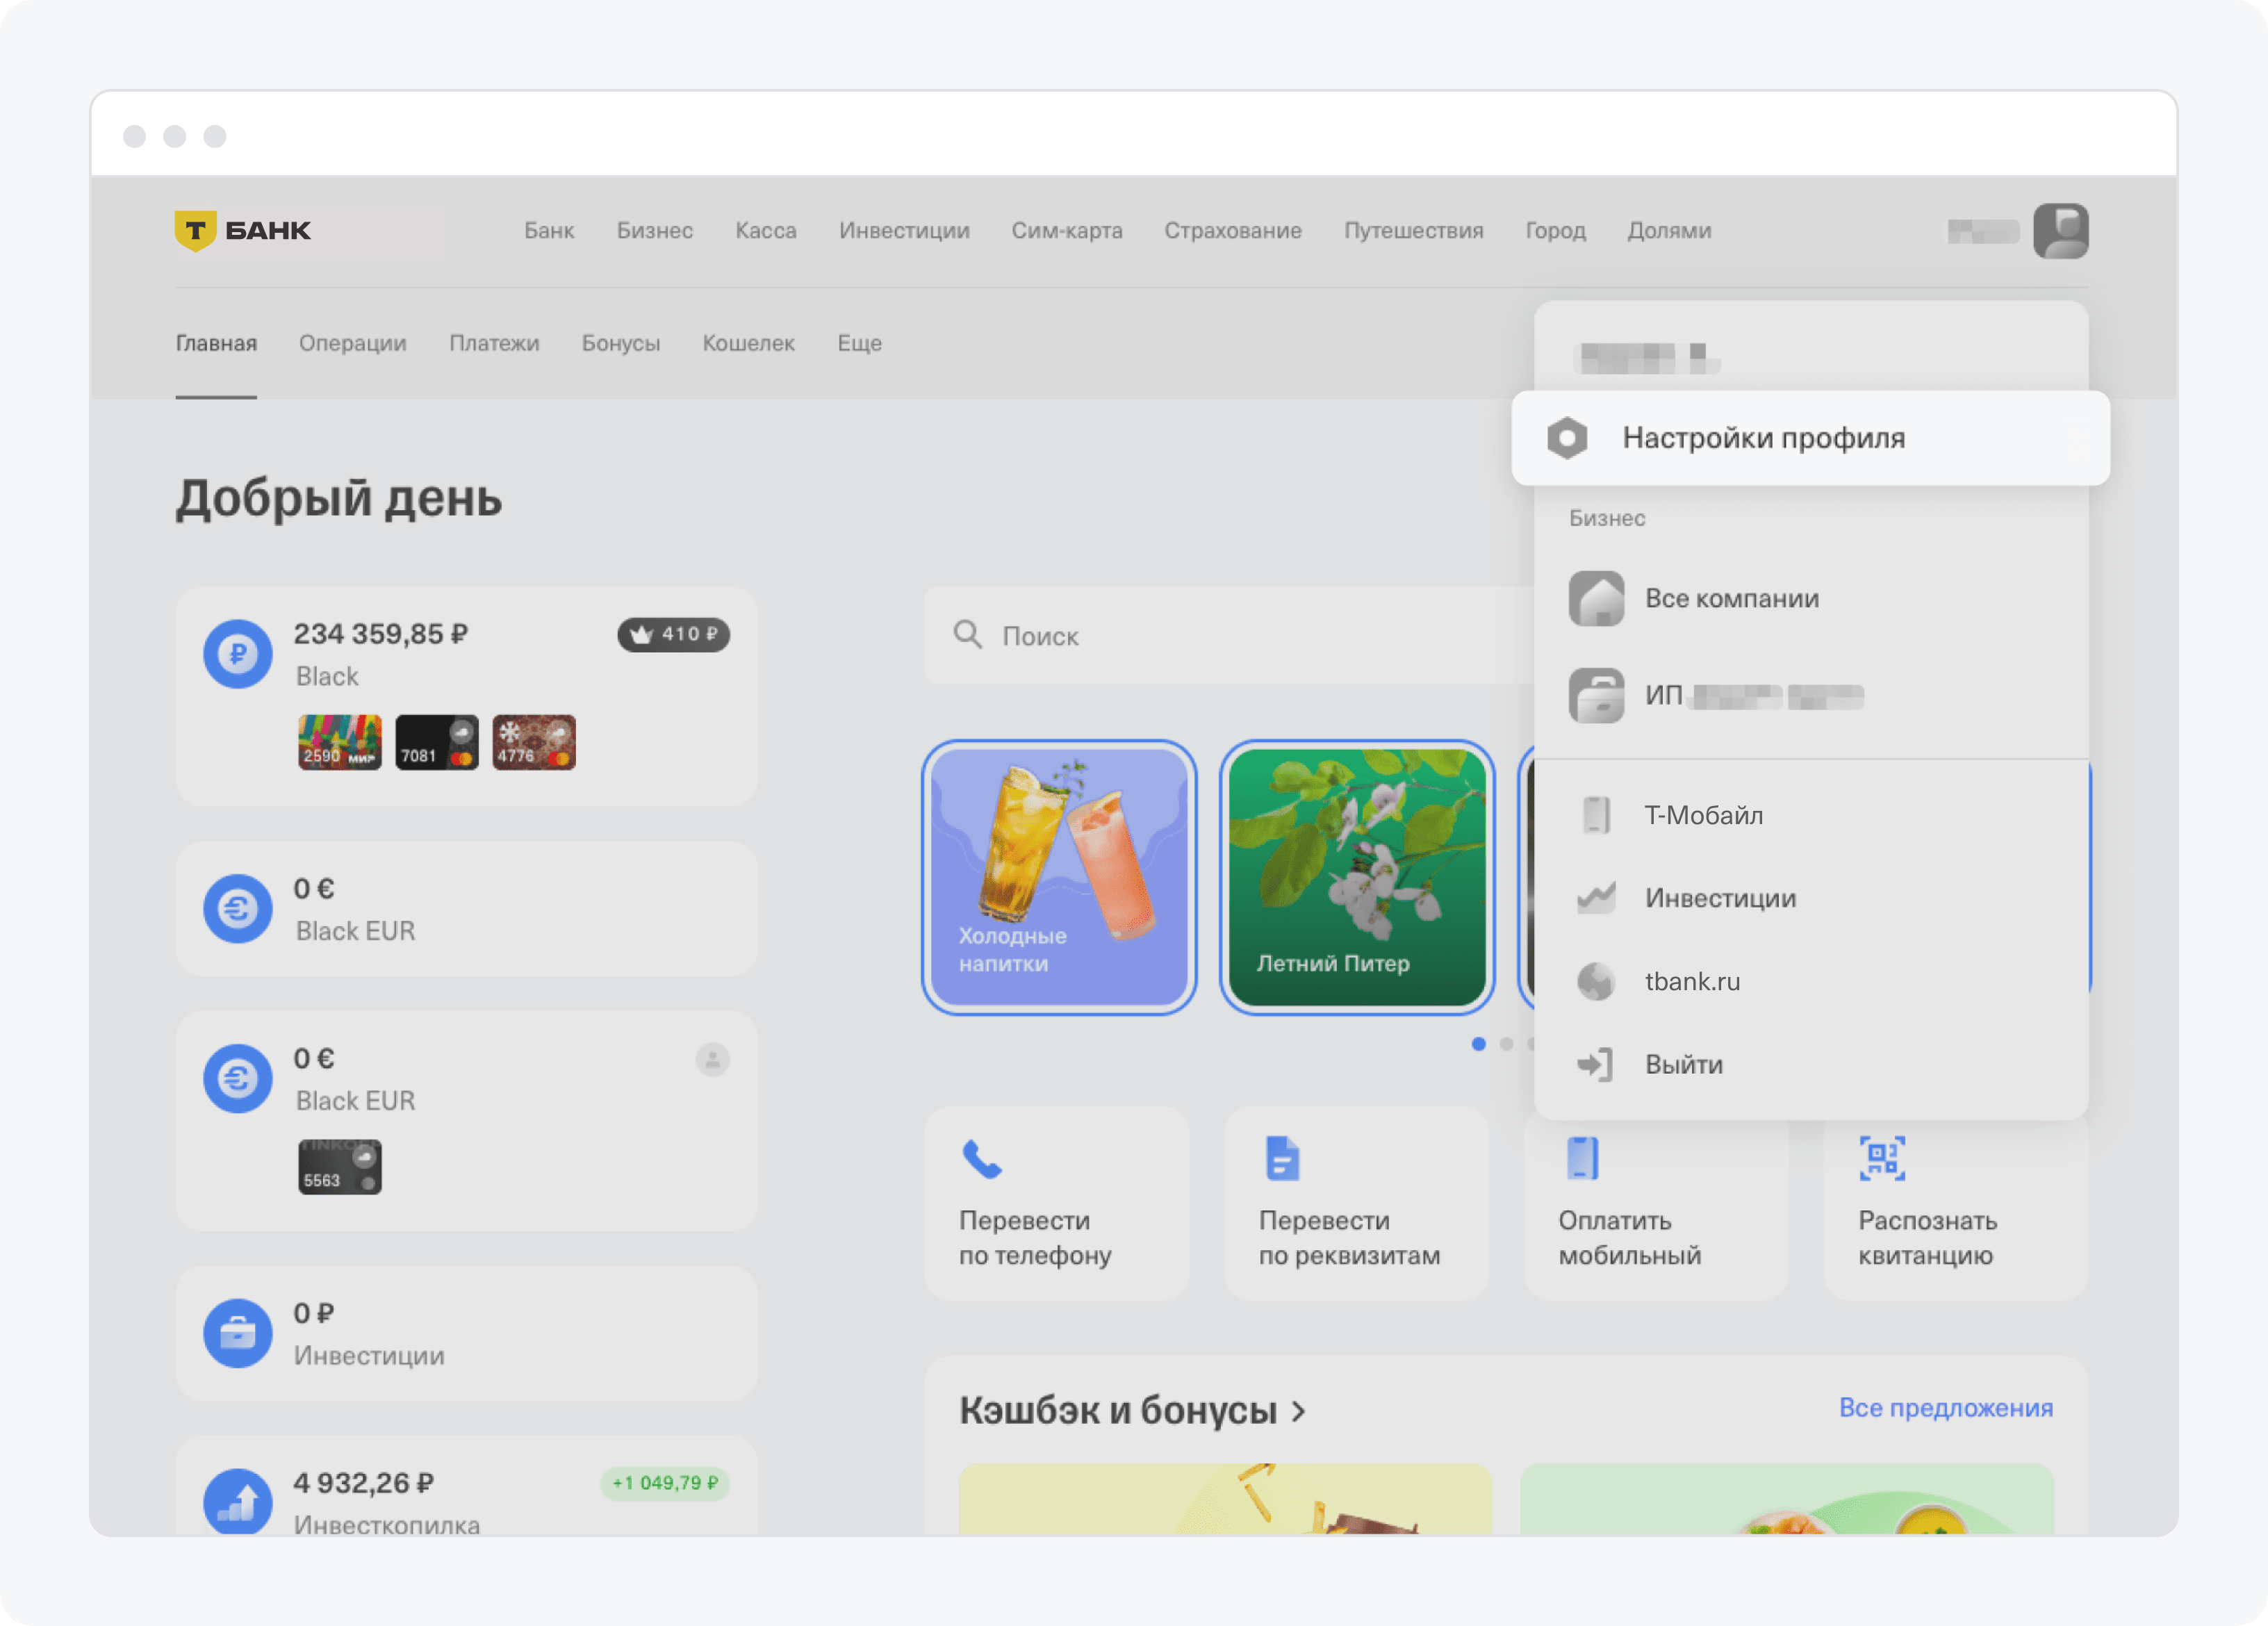Open Путешествия in the top navigation
The height and width of the screenshot is (1626, 2268).
click(x=1414, y=230)
